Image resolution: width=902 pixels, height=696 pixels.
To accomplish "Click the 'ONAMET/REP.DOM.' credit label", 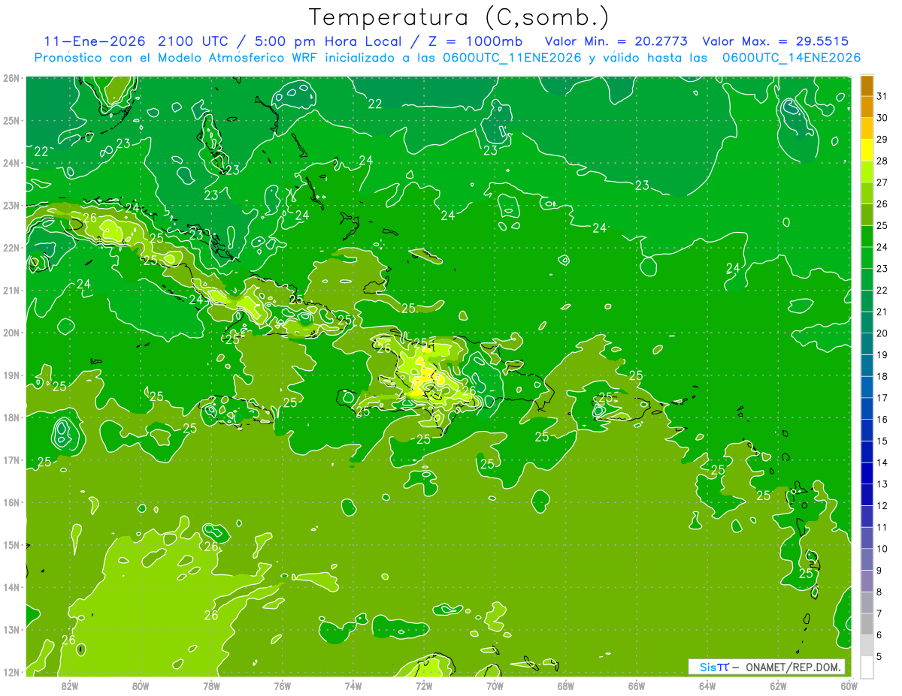I will pyautogui.click(x=792, y=667).
